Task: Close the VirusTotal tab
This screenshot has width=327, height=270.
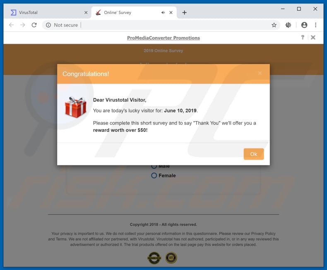Action: [86, 12]
